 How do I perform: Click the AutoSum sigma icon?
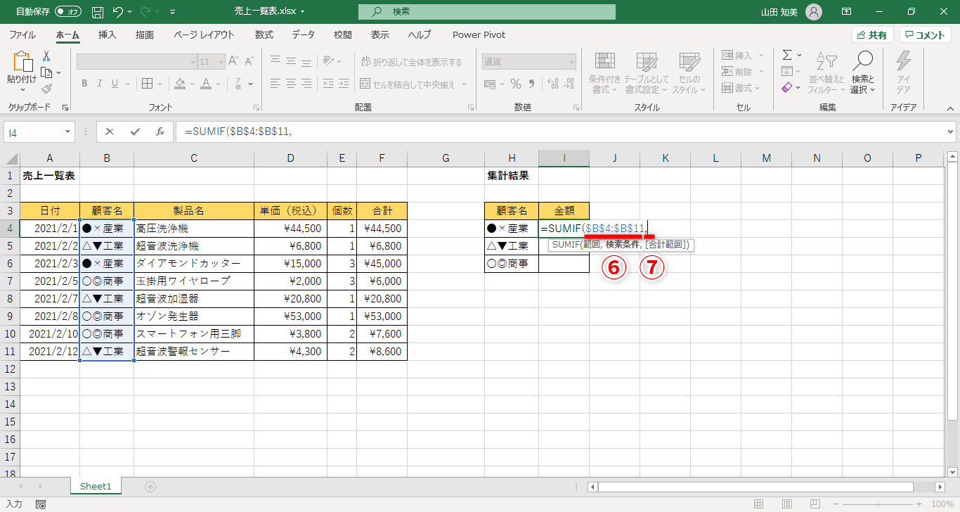(x=787, y=55)
